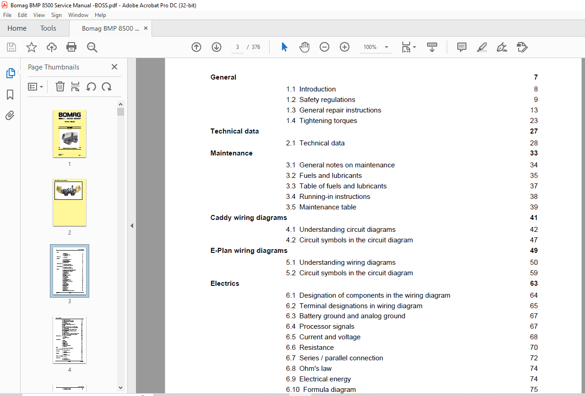
Task: Open the Sign menu
Action: click(x=56, y=15)
